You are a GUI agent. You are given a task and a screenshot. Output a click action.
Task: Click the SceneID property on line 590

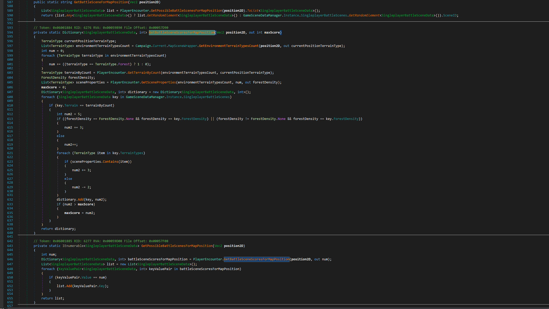pos(449,15)
